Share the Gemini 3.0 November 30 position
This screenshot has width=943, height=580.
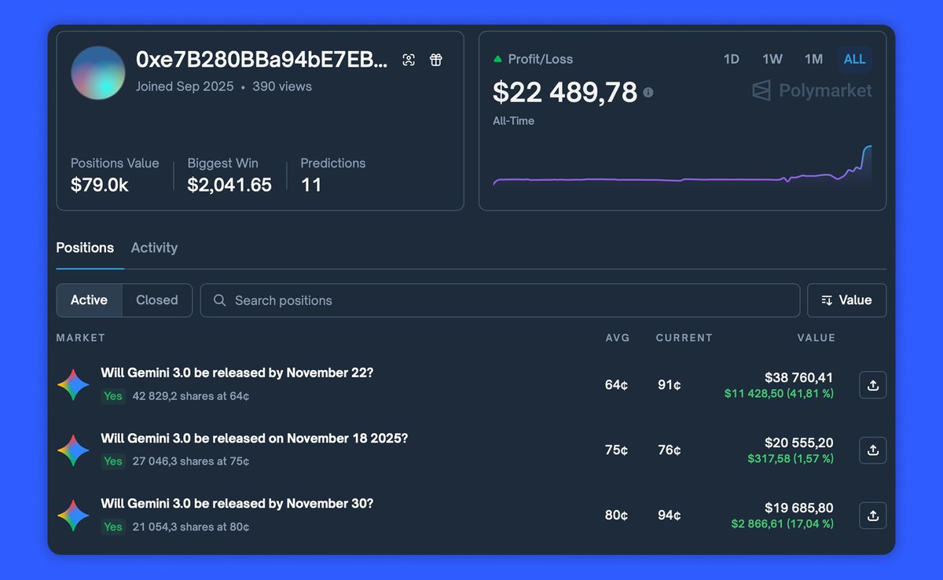873,516
